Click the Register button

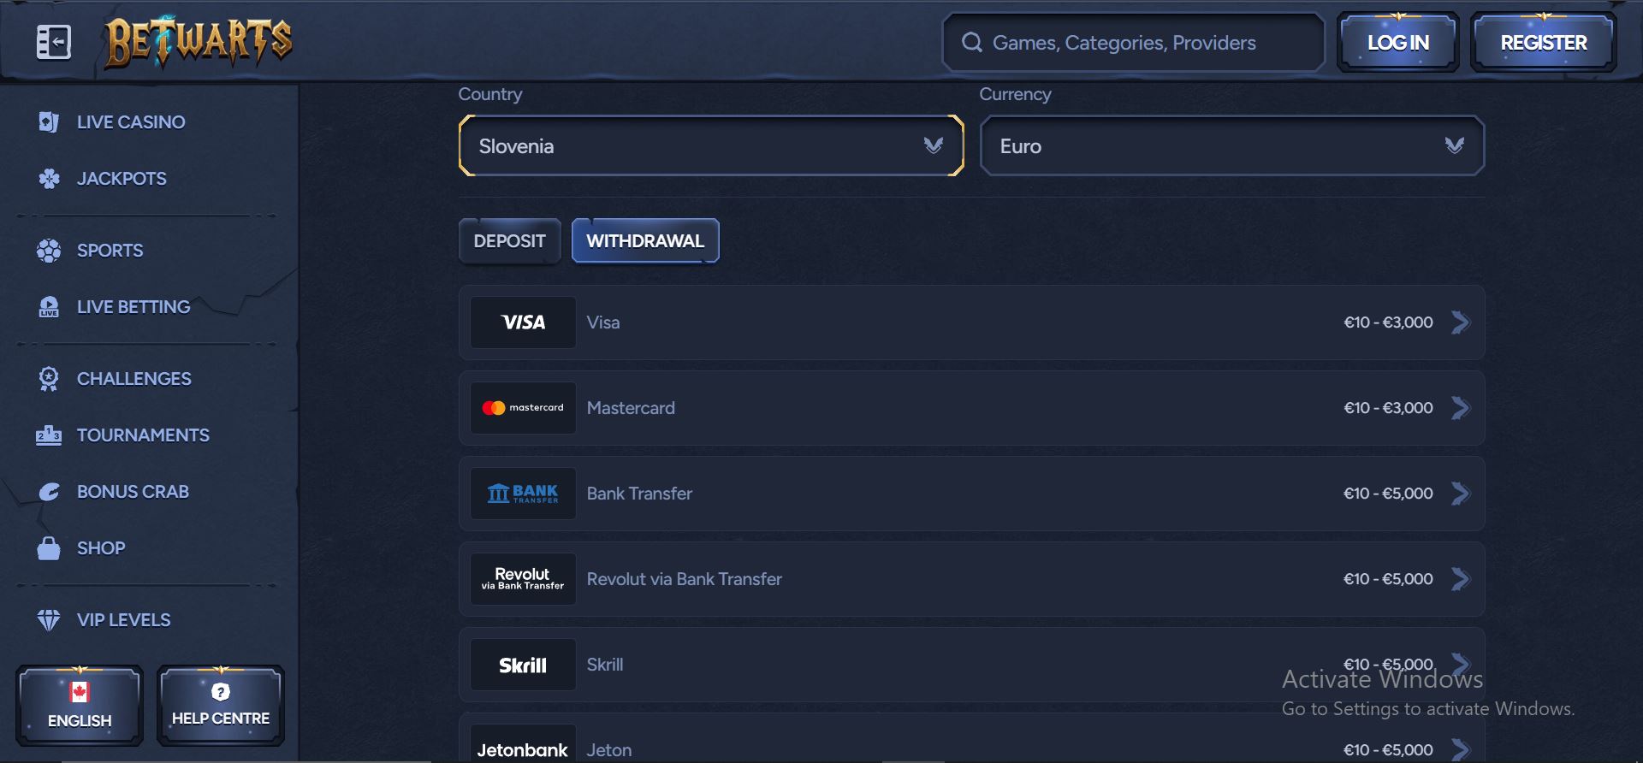(1543, 43)
